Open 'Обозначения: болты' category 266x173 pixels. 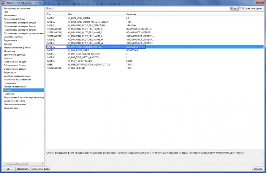point(14,65)
